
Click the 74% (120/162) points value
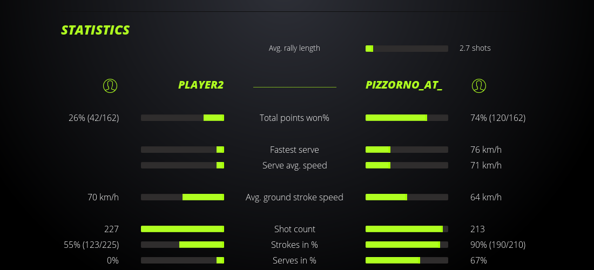pos(498,118)
